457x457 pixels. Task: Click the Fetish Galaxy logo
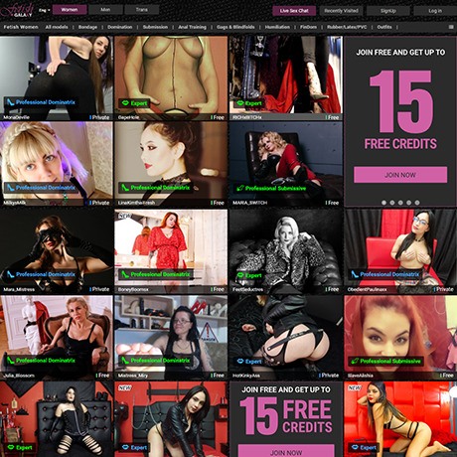[x=17, y=10]
